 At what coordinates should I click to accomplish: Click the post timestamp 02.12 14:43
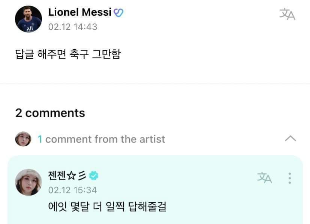tap(72, 27)
